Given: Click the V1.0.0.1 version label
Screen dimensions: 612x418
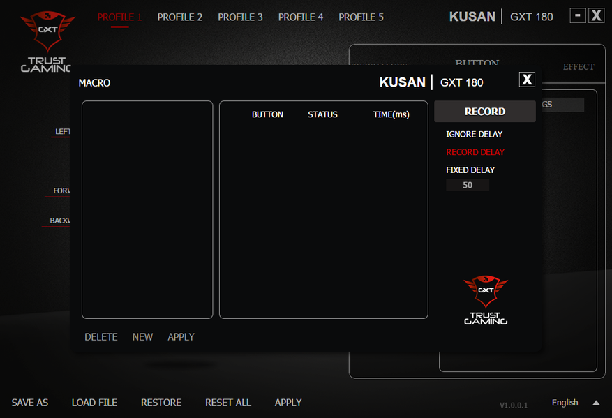Looking at the screenshot, I should coord(514,405).
